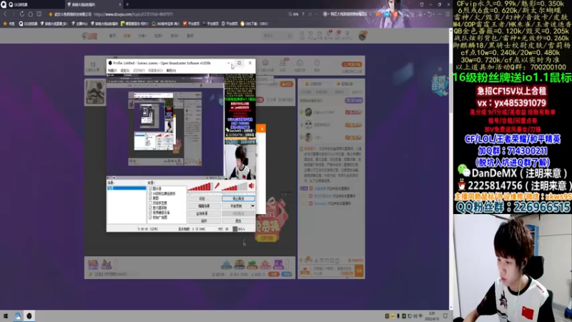Click the 开始录制 start recording button
The width and height of the screenshot is (572, 322).
236,206
